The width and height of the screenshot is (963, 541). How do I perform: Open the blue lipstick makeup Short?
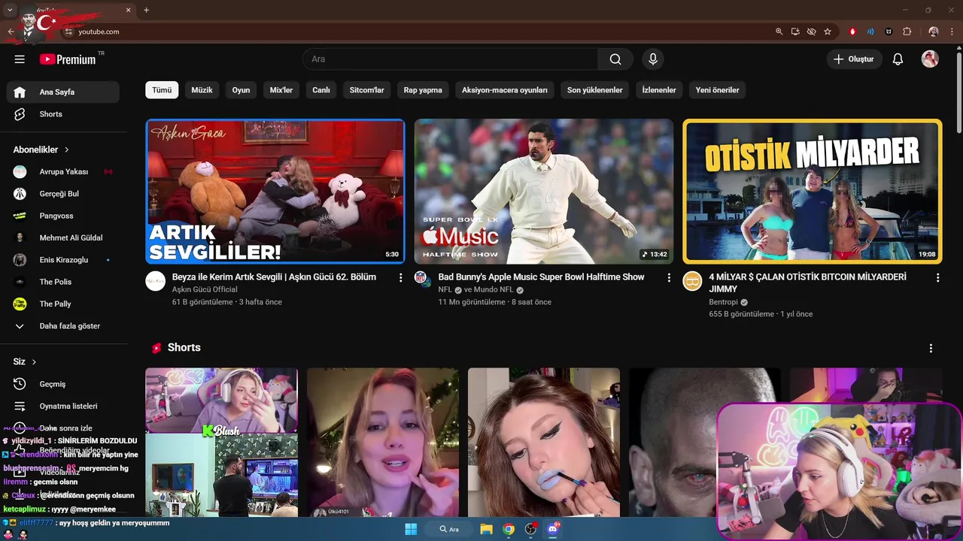point(544,443)
